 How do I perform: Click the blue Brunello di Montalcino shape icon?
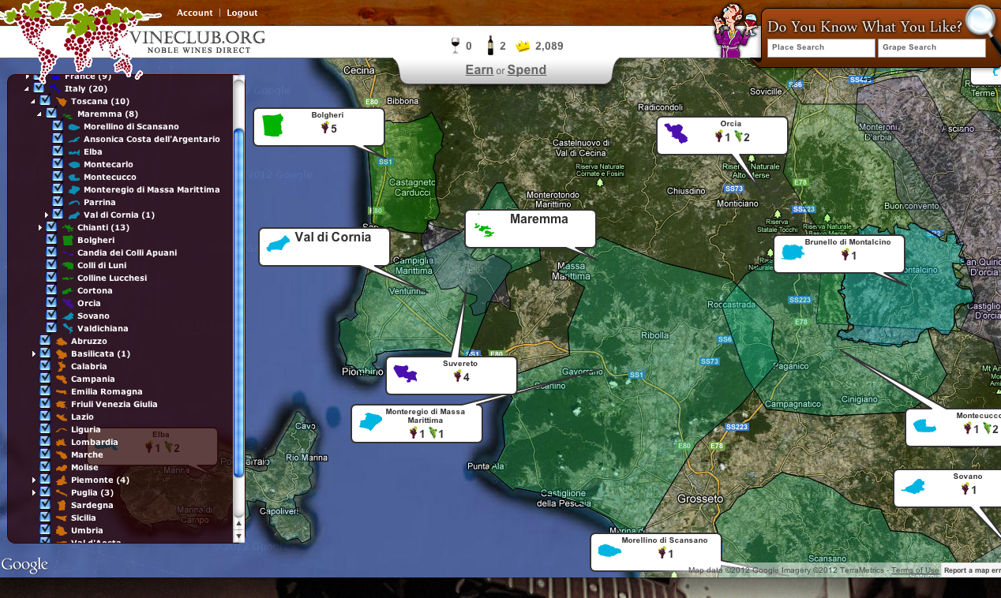(x=792, y=253)
